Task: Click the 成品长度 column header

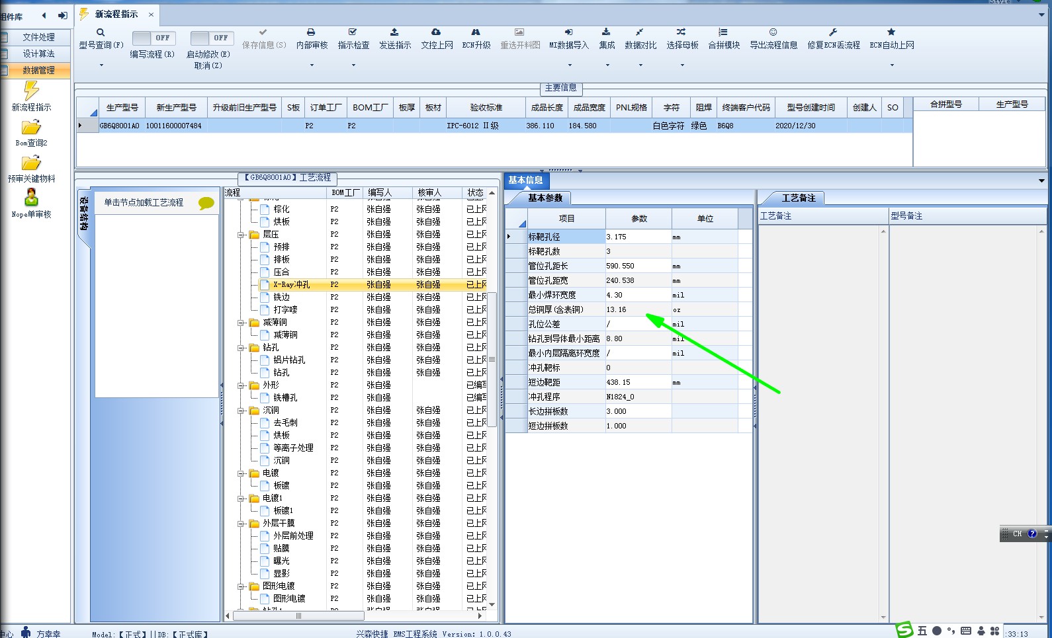Action: click(x=547, y=107)
